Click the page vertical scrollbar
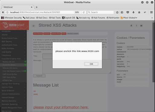Screen dimensions: 155x112 tap(153, 52)
